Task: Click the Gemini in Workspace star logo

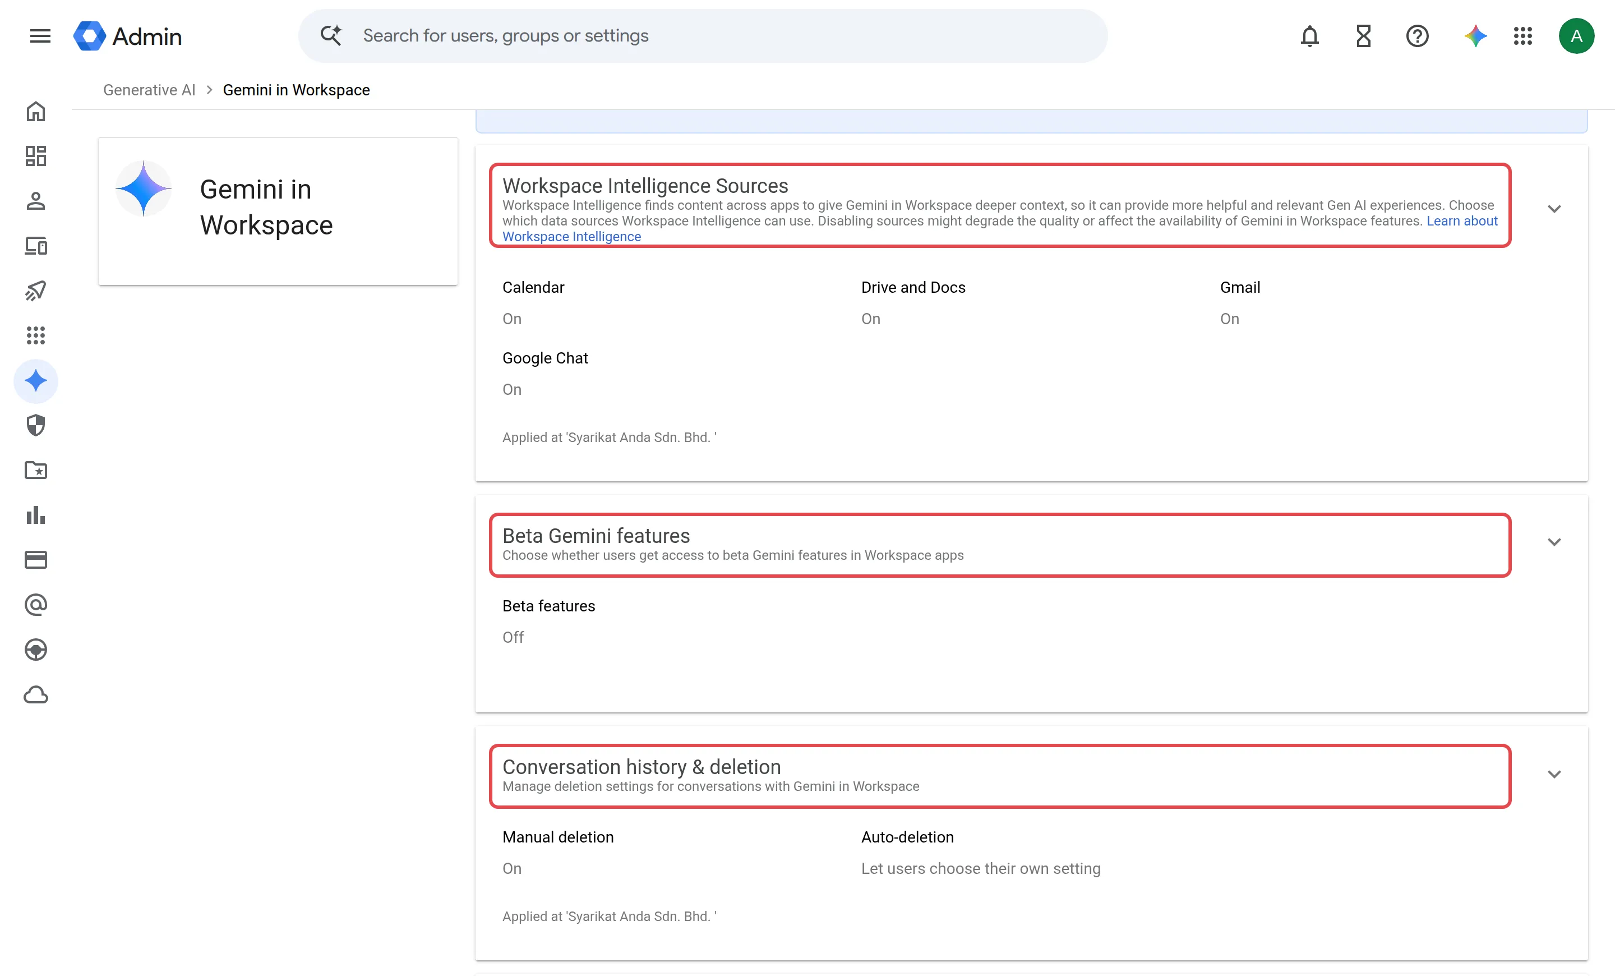Action: pyautogui.click(x=144, y=189)
